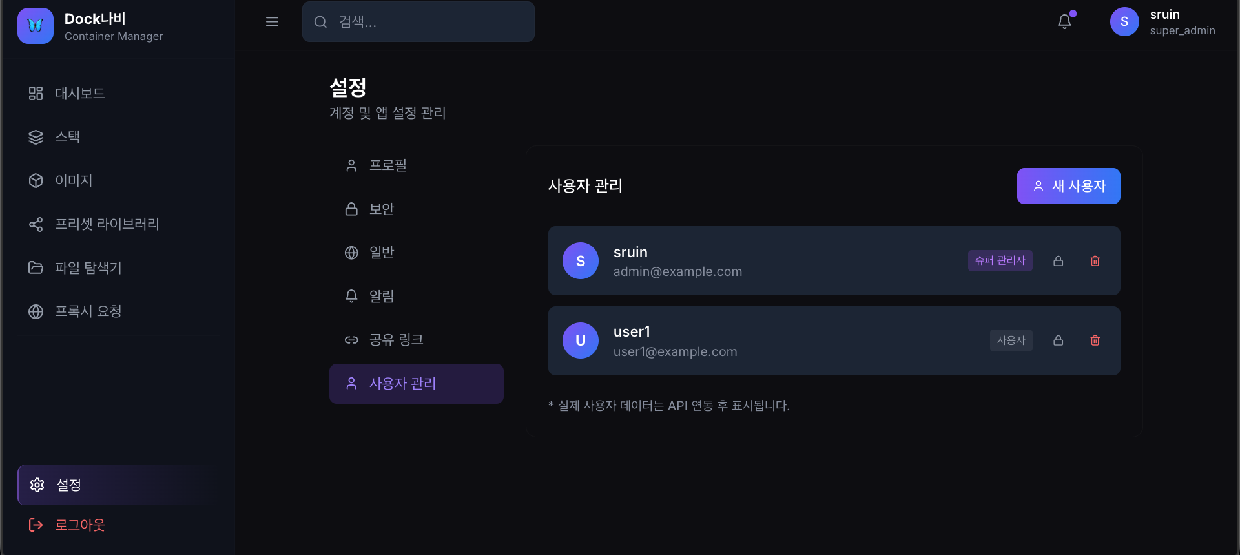Viewport: 1240px width, 555px height.
Task: Open the 프로필 settings section
Action: (387, 165)
